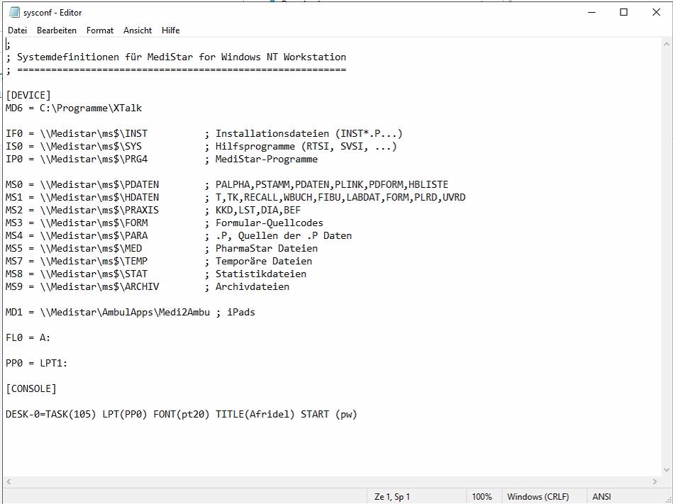Click the \\Medistar\ms$\INST path
The width and height of the screenshot is (673, 504).
click(x=94, y=133)
